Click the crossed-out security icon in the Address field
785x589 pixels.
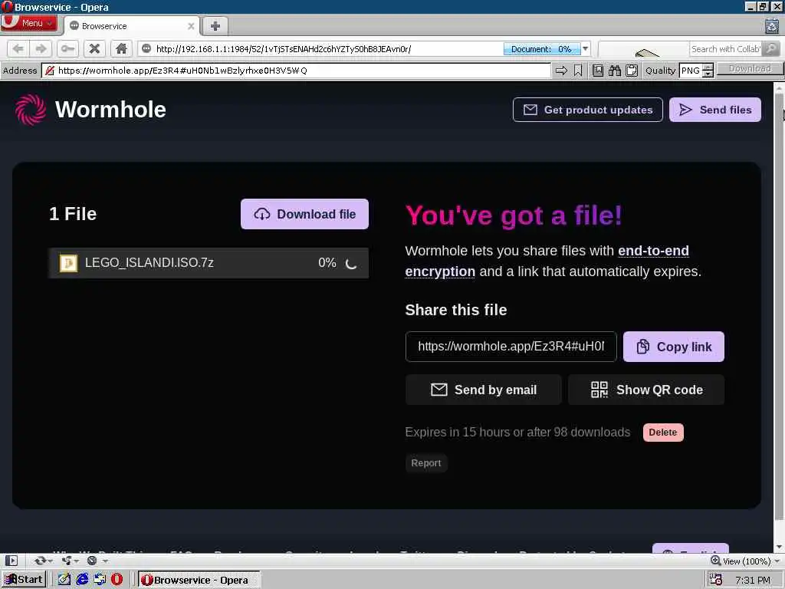click(x=49, y=71)
